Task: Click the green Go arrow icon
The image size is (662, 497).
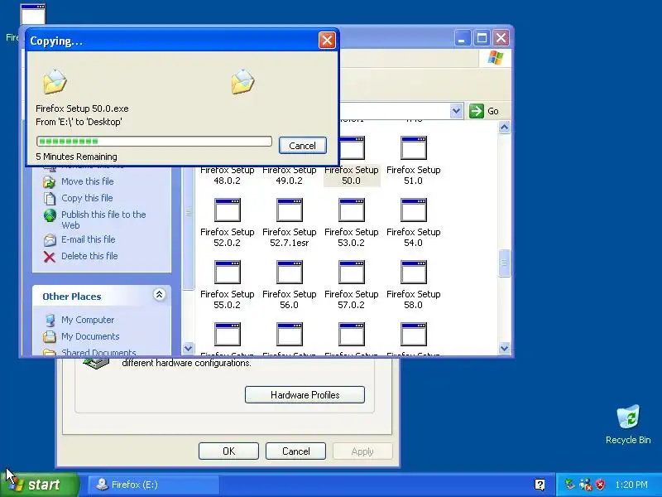Action: [x=477, y=111]
